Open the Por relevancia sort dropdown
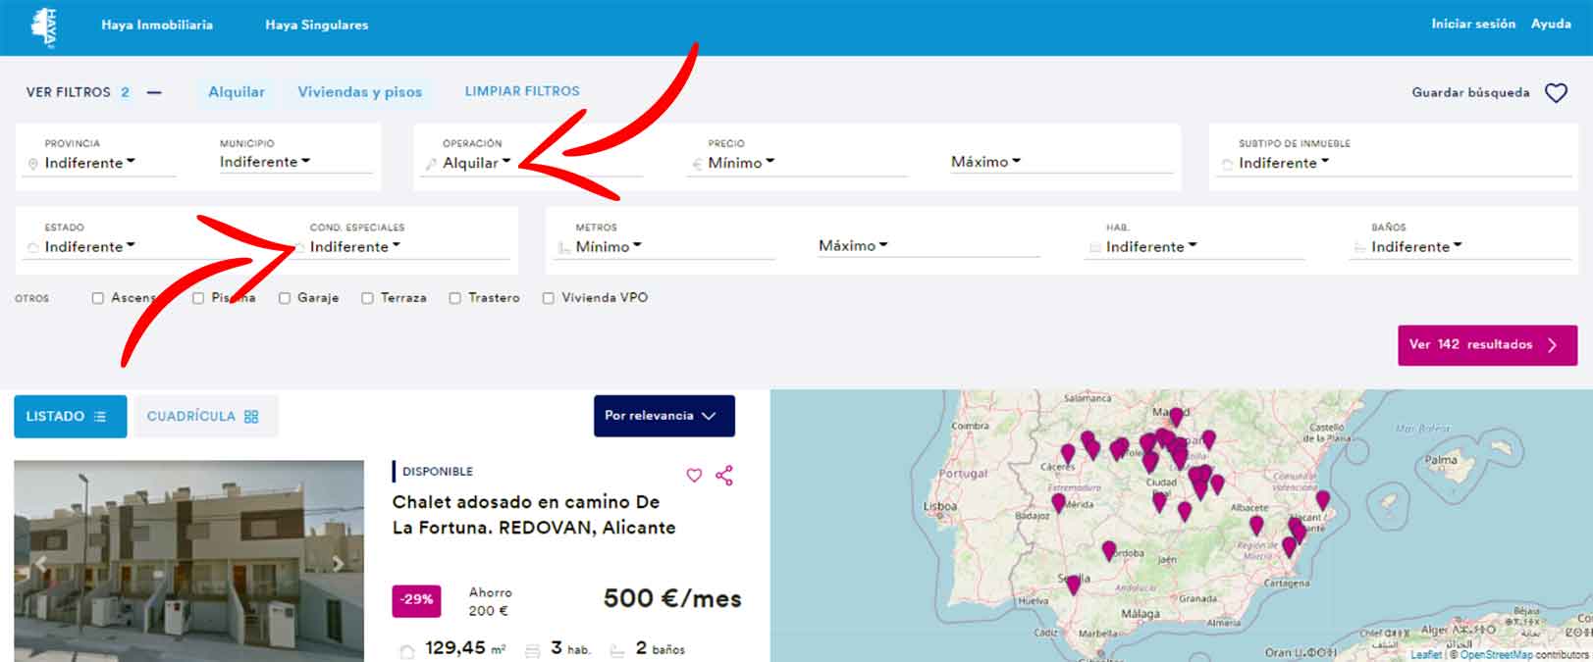 pos(664,416)
